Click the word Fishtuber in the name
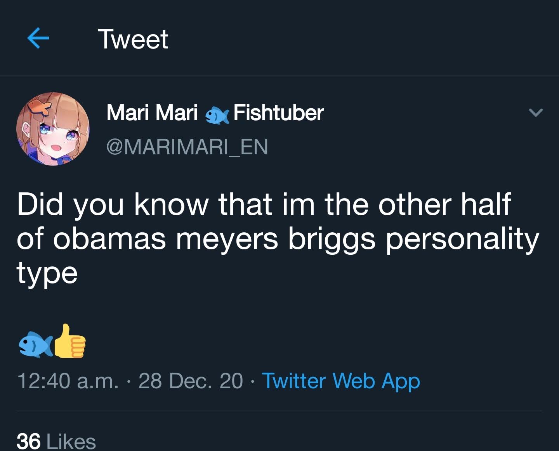 pyautogui.click(x=278, y=113)
